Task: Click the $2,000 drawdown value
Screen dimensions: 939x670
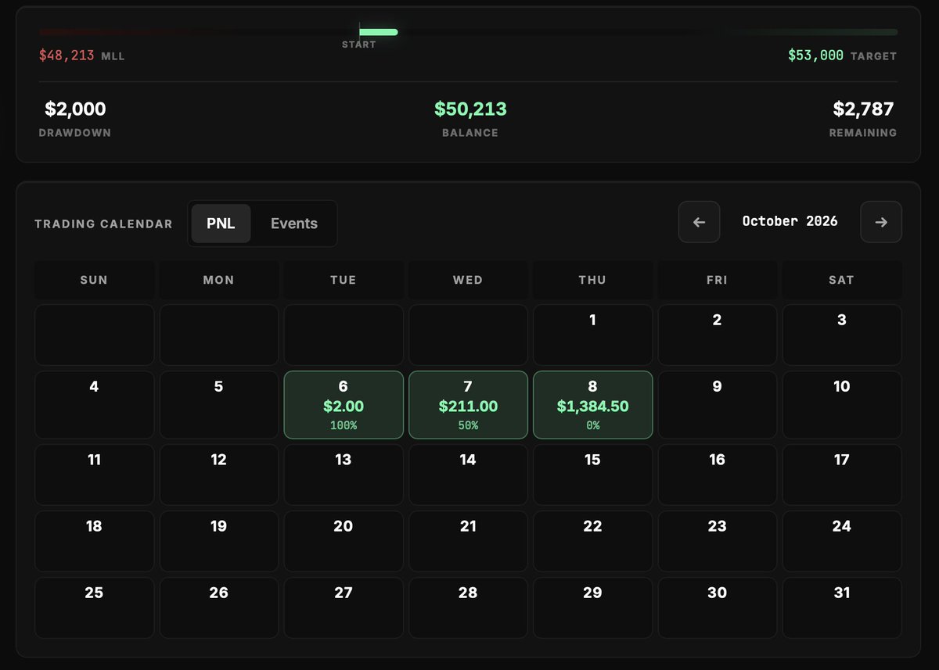Action: (75, 109)
